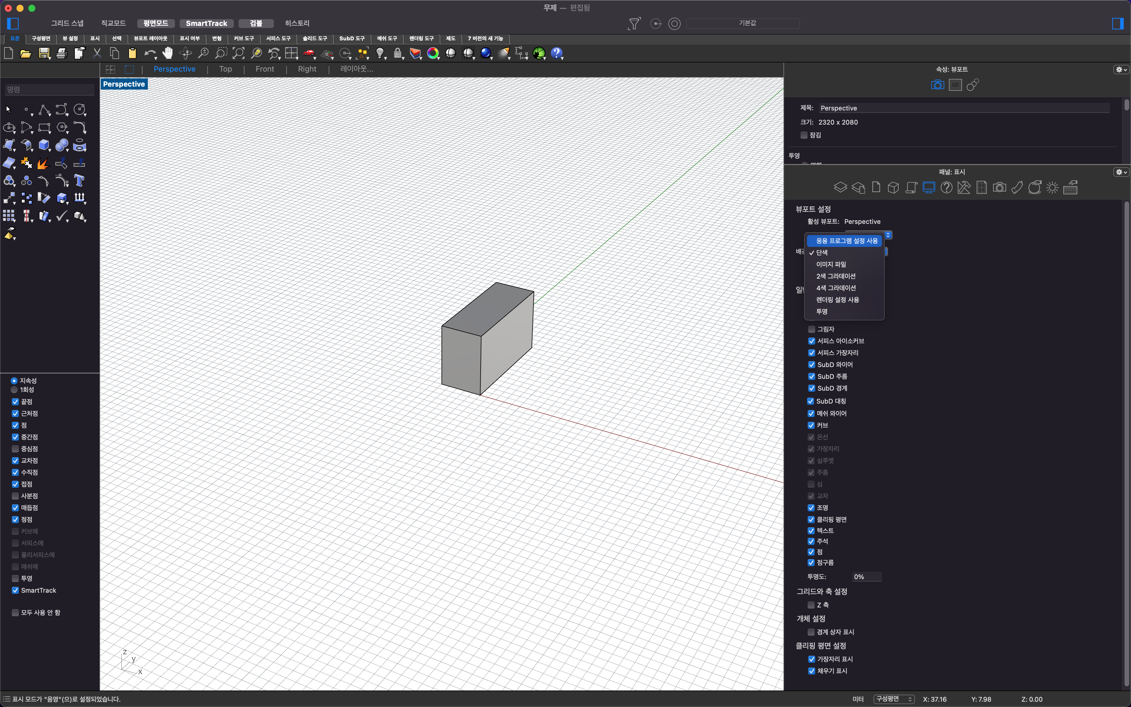Open the Layers panel icon
Viewport: 1131px width, 707px height.
840,188
